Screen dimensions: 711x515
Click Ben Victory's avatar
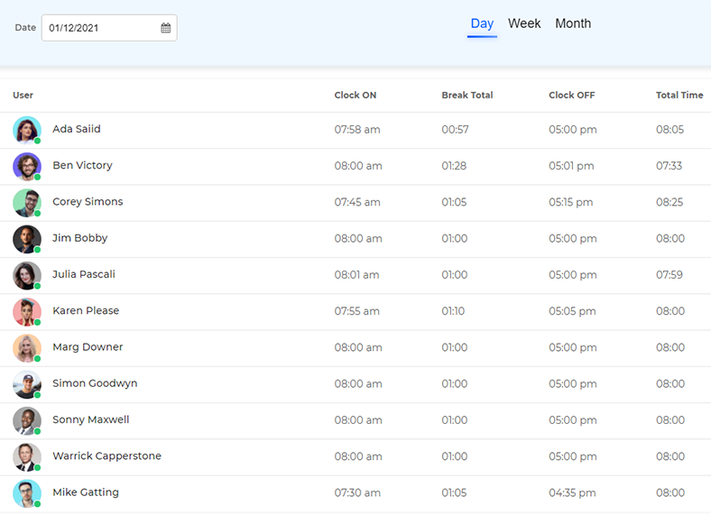27,166
